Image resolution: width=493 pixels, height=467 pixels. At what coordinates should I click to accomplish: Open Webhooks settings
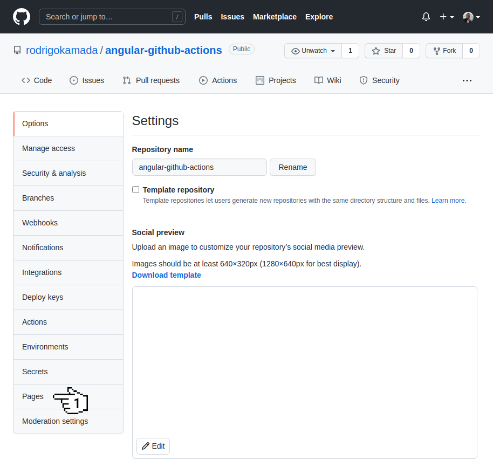68,223
